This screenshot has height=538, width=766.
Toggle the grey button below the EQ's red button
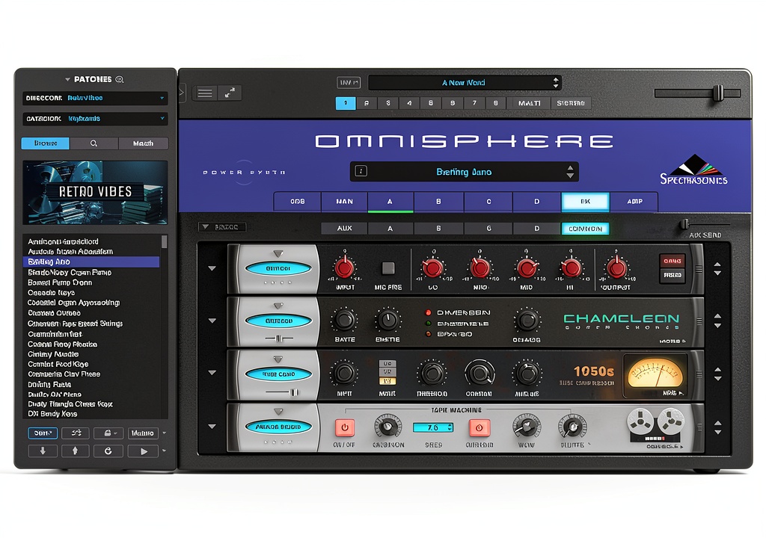pos(672,275)
